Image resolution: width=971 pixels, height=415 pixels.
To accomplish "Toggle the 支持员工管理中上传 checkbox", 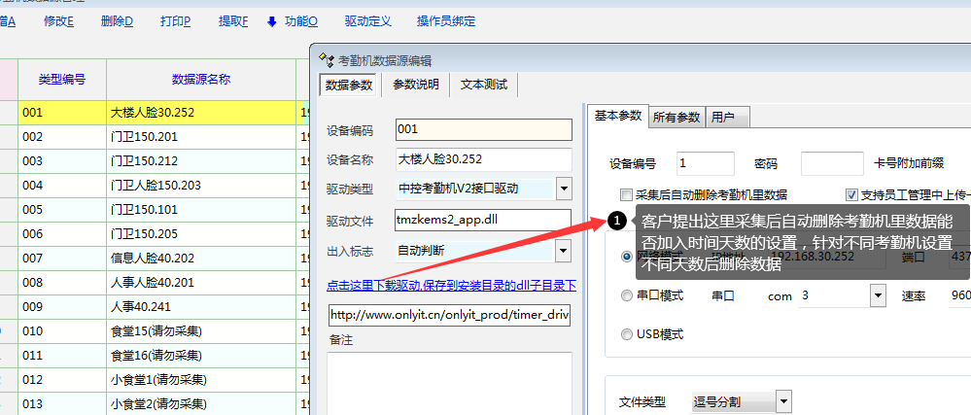I will (851, 194).
